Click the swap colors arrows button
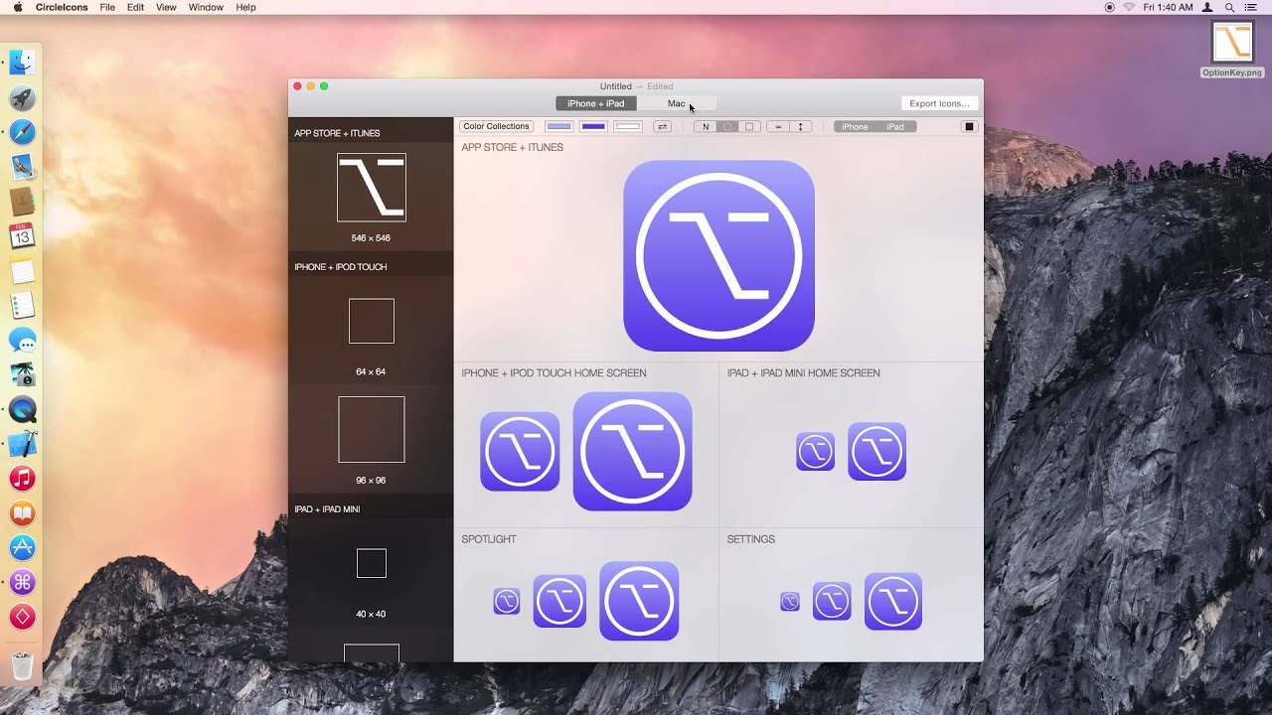The image size is (1272, 715). tap(662, 126)
